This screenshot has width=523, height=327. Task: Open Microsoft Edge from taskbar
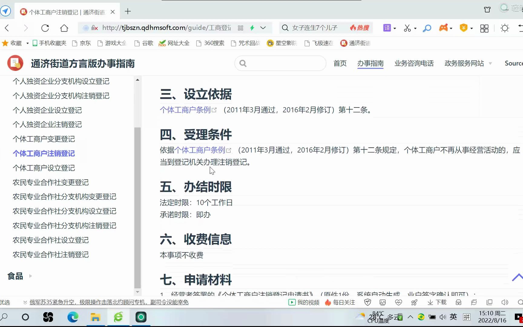(73, 317)
